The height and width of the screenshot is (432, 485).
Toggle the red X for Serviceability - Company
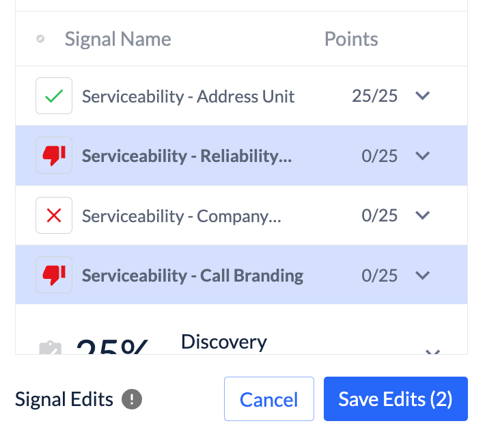click(x=54, y=216)
